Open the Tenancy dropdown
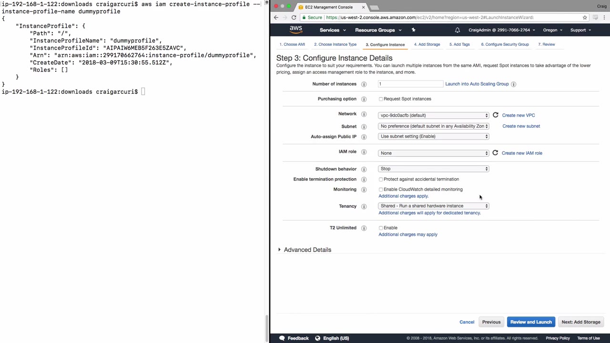 pos(434,206)
